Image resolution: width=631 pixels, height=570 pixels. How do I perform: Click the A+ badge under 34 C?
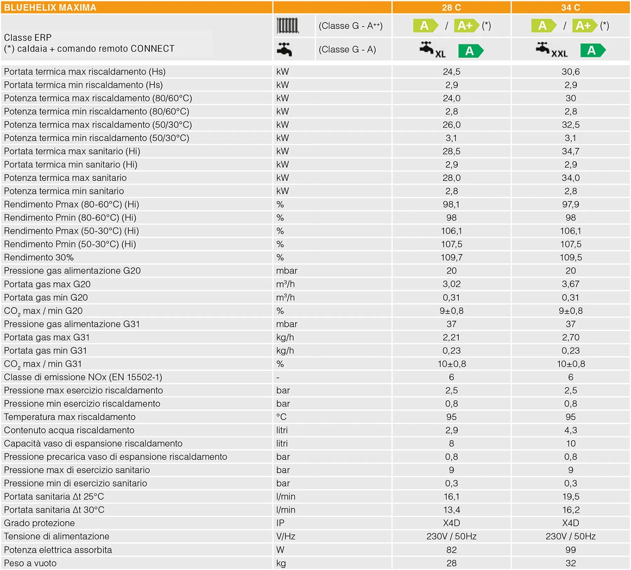(584, 26)
